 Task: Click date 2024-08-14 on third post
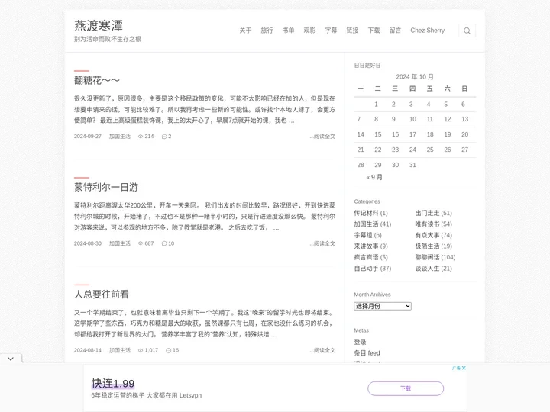point(88,350)
